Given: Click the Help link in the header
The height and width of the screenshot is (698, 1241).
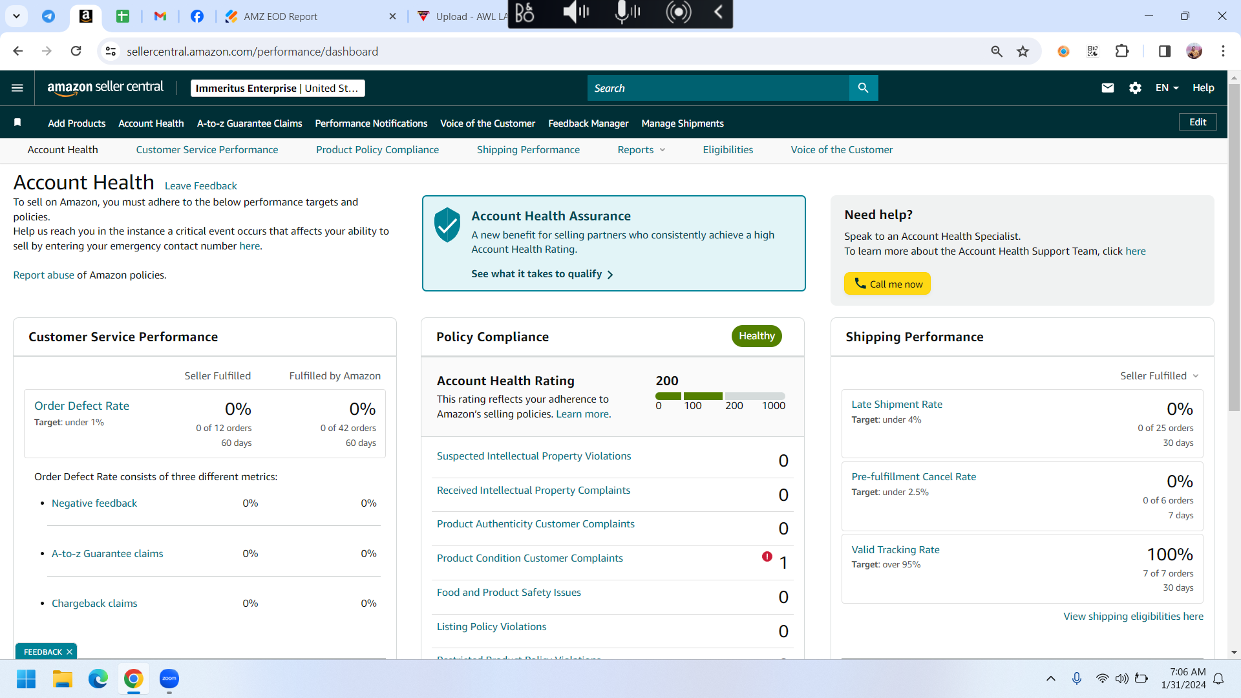Looking at the screenshot, I should coord(1204,88).
